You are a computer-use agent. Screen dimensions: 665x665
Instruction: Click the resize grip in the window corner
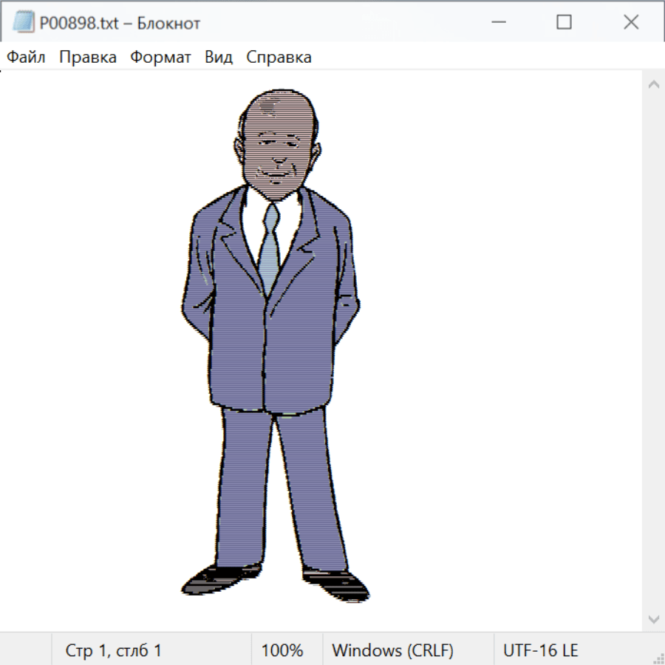point(658,658)
